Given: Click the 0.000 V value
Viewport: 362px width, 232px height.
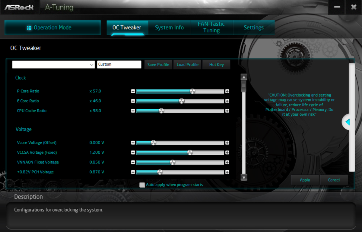Looking at the screenshot, I should (97, 143).
